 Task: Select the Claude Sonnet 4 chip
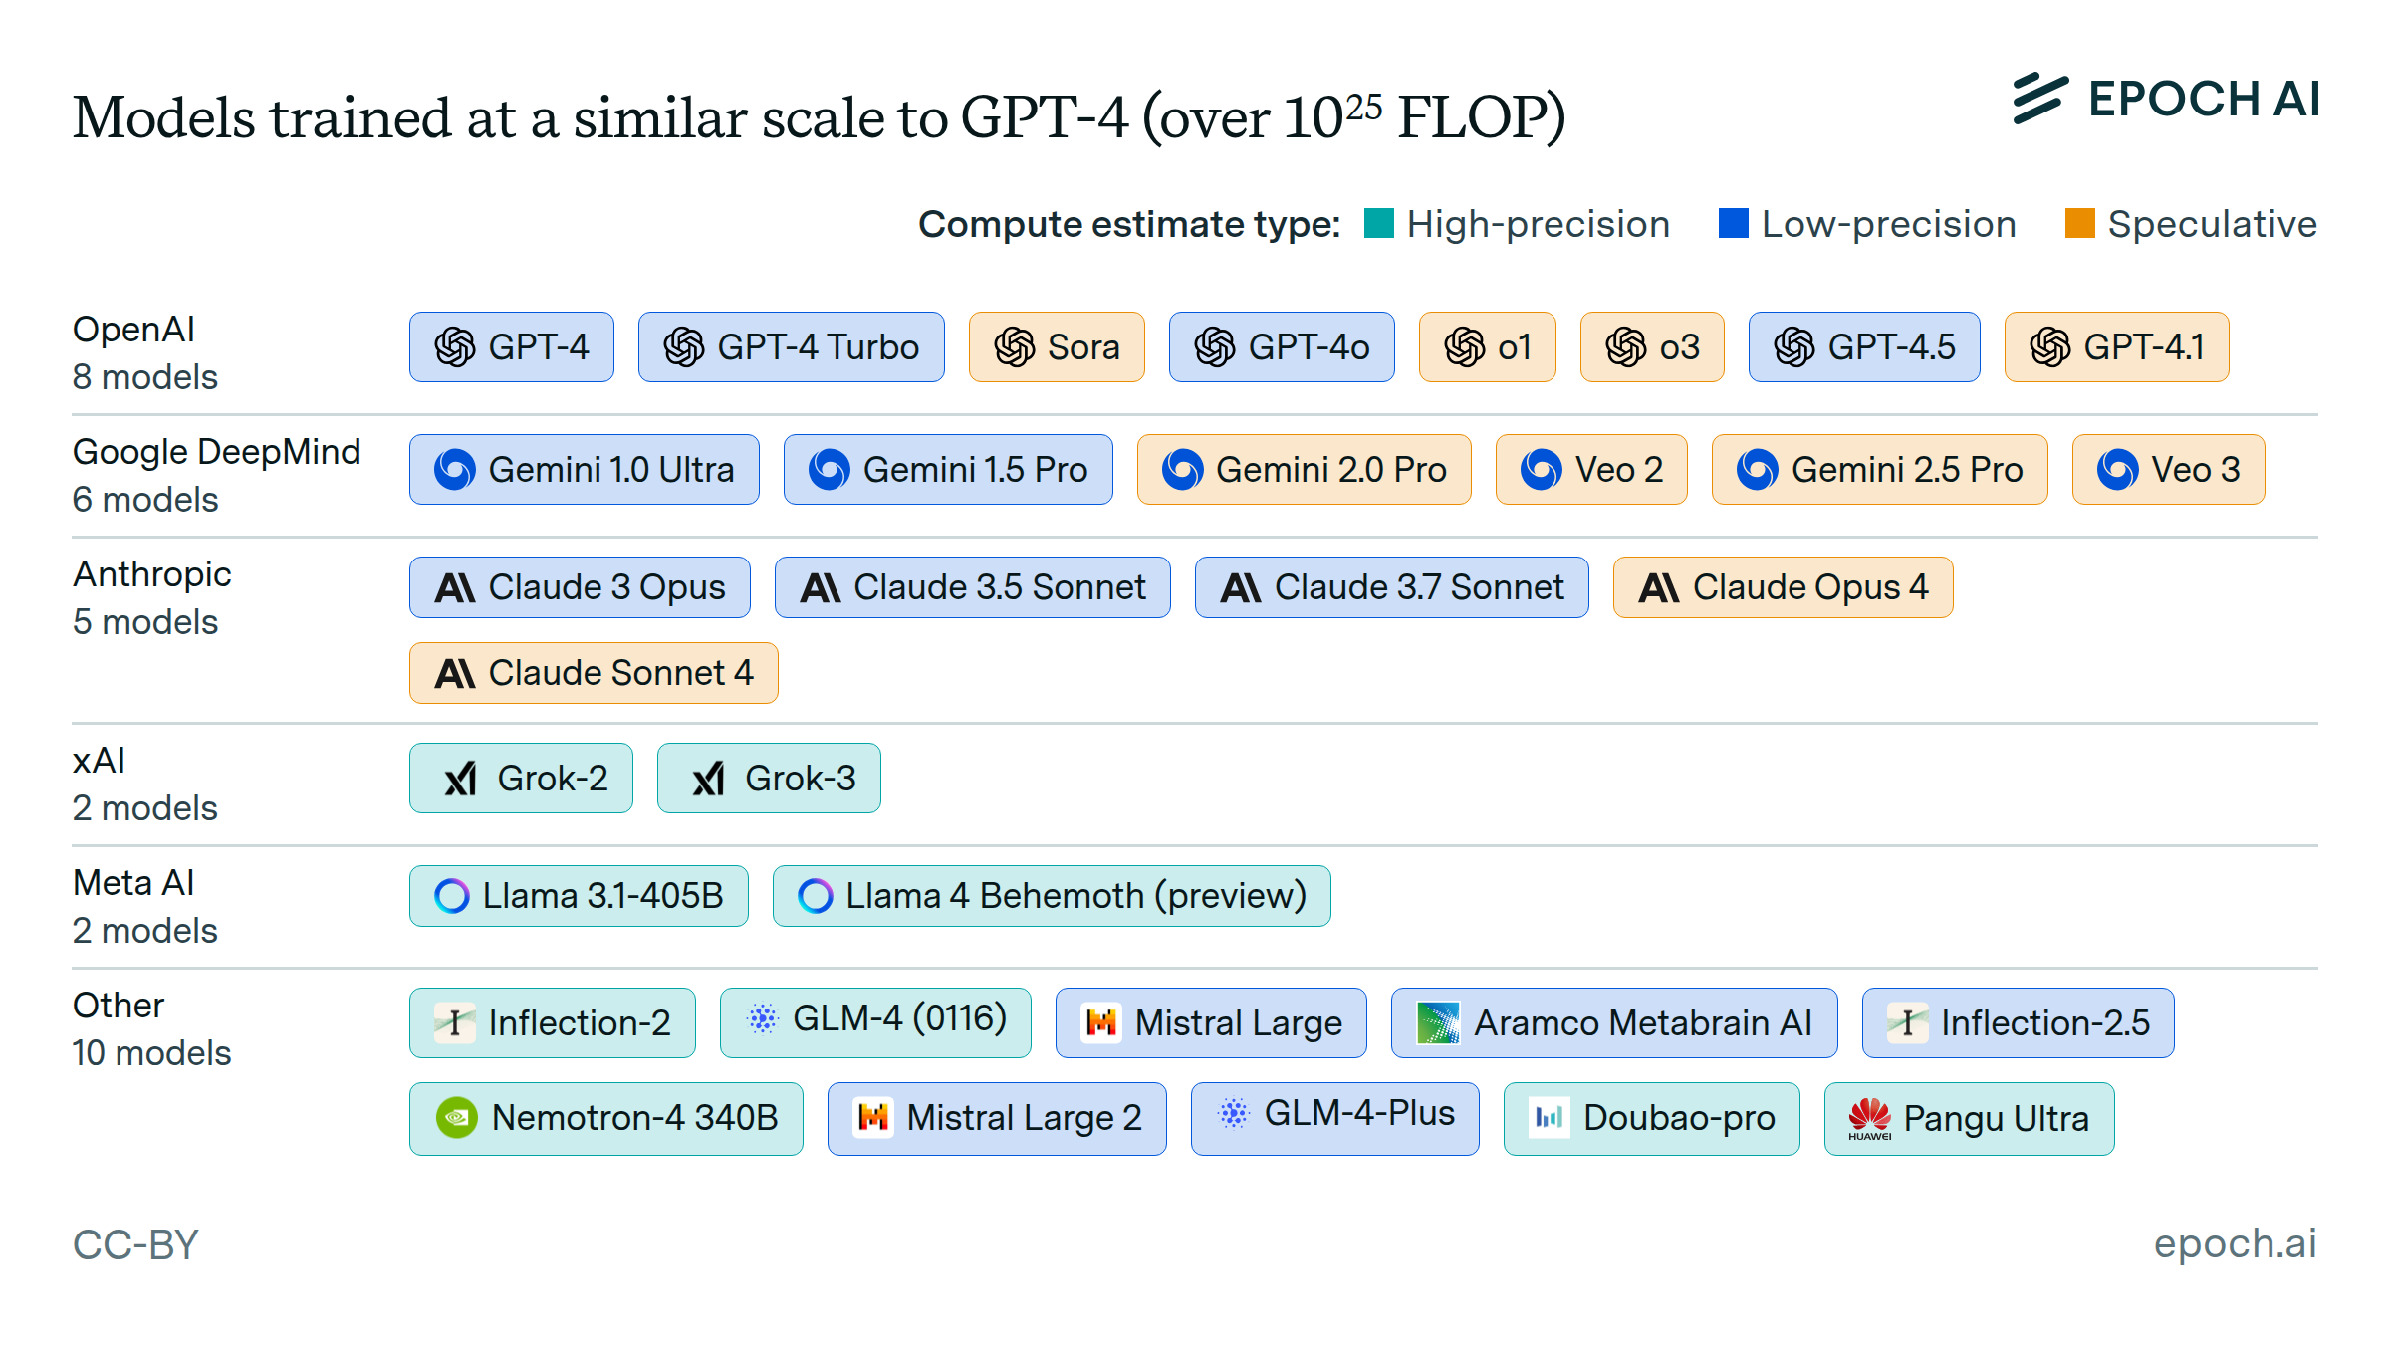point(594,674)
